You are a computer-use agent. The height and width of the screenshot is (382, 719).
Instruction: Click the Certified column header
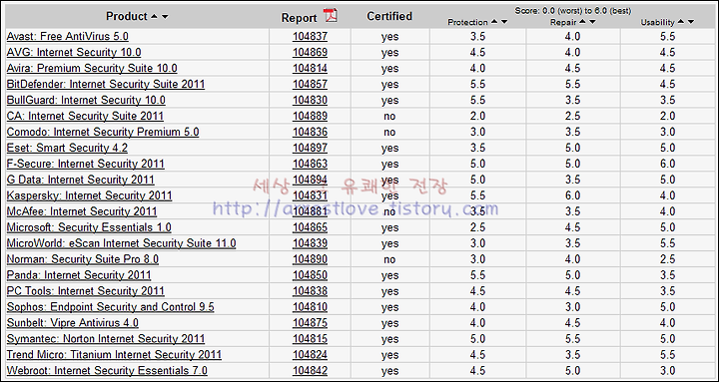click(x=389, y=16)
